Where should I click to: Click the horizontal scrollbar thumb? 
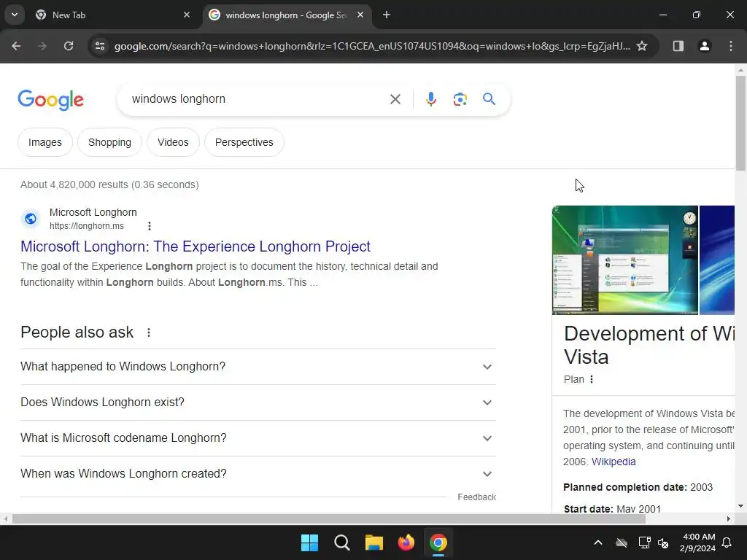point(329,518)
